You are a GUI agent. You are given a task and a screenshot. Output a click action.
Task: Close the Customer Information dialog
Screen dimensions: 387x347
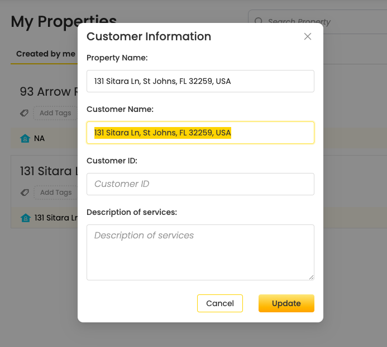[308, 36]
